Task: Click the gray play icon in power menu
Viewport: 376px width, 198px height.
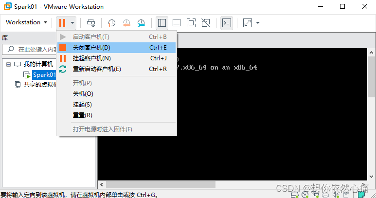Action: pos(63,37)
